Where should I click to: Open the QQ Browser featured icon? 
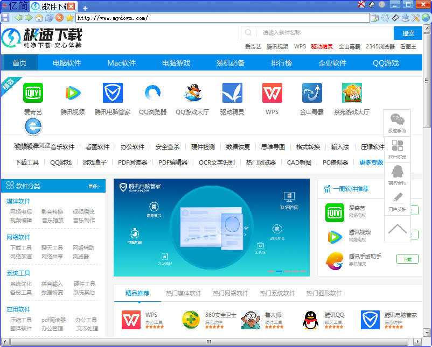[152, 93]
